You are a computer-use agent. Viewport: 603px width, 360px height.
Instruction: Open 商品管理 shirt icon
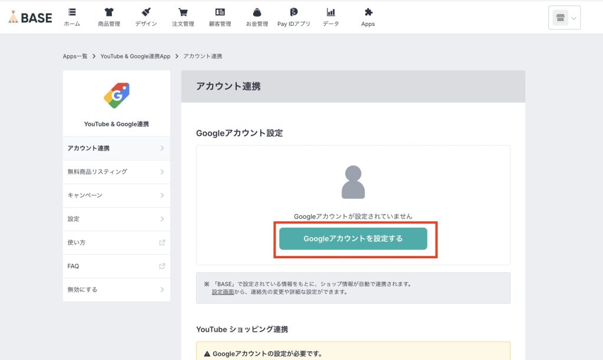point(109,12)
